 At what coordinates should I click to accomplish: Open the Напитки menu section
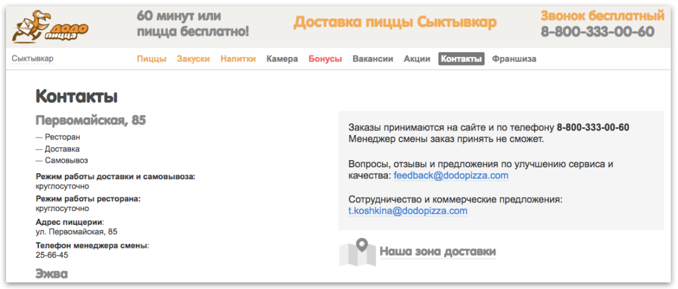(x=238, y=59)
